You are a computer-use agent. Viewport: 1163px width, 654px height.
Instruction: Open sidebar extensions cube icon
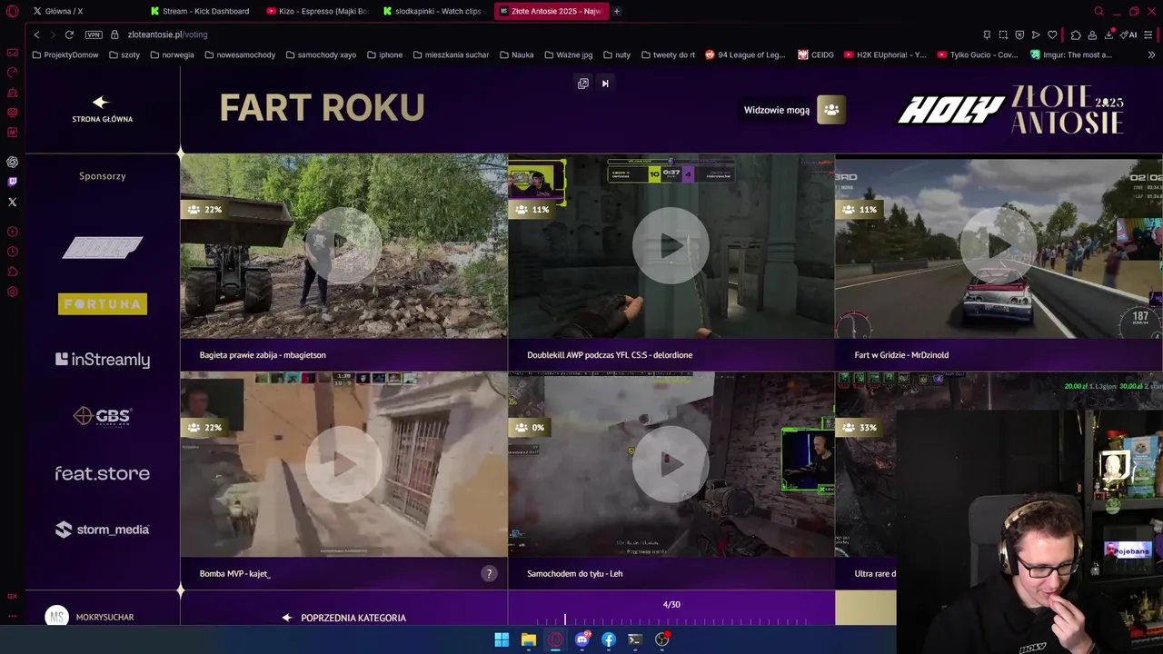click(12, 272)
